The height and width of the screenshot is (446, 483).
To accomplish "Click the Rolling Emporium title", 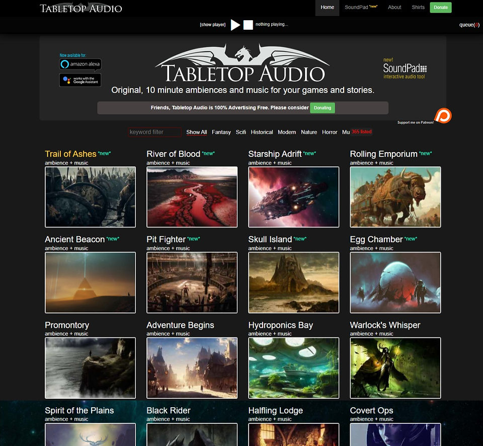I will pyautogui.click(x=383, y=154).
